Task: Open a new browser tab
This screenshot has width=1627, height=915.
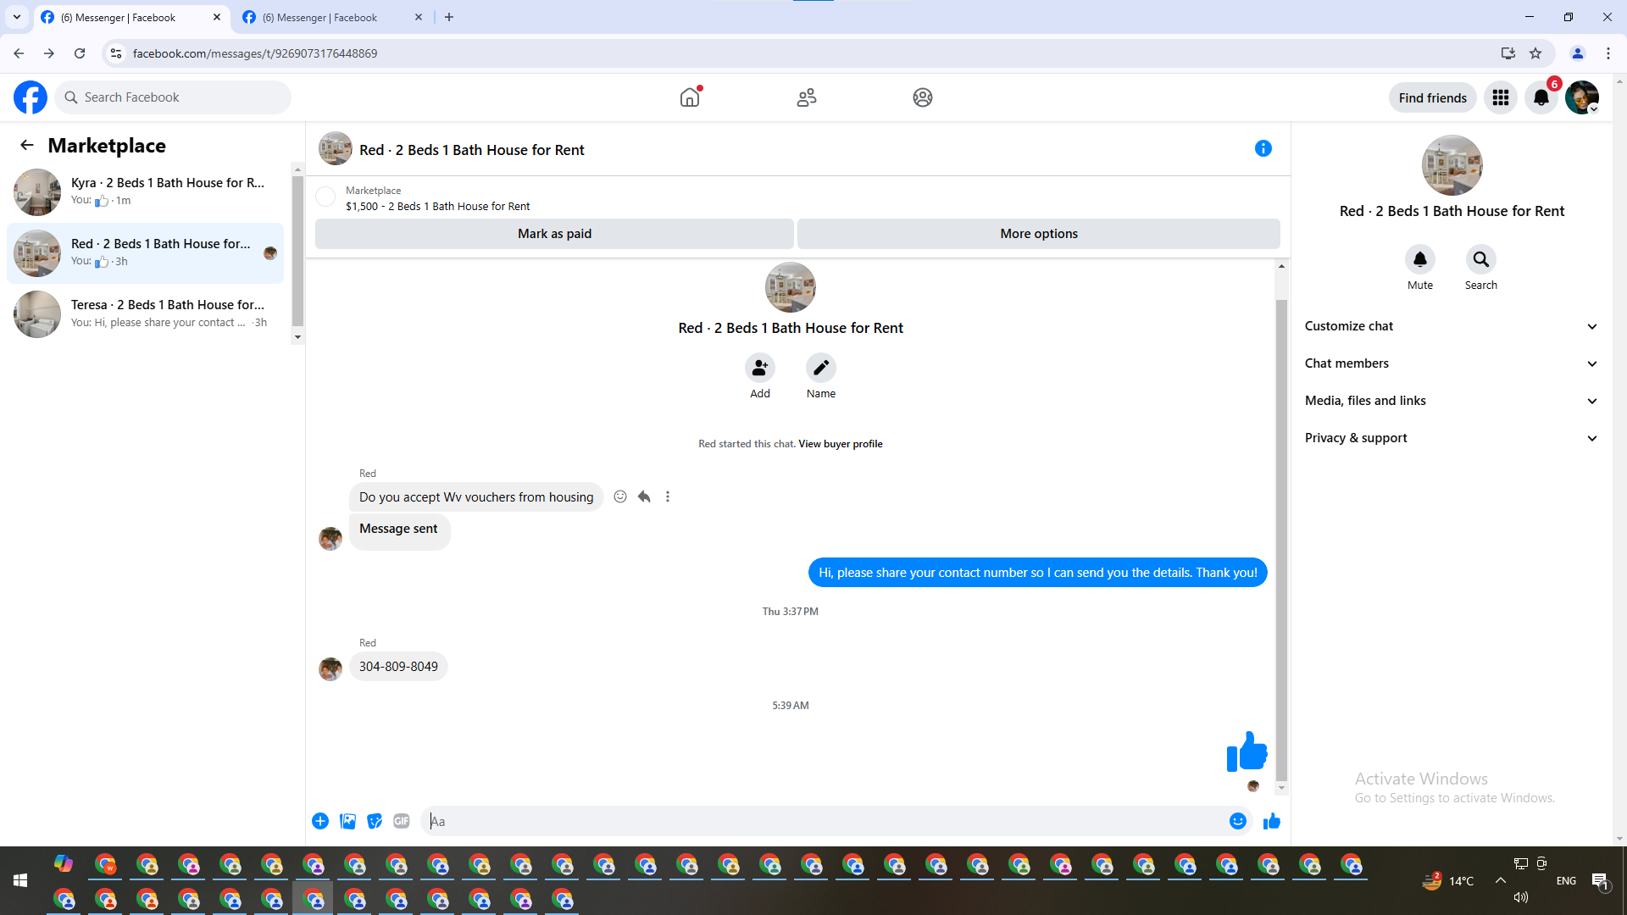Action: [x=449, y=17]
